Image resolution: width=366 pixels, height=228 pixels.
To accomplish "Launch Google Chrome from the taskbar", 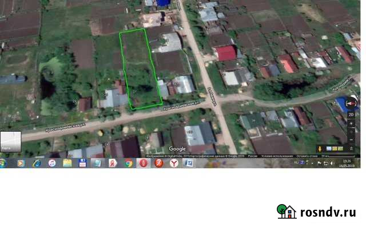I will [x=129, y=163].
